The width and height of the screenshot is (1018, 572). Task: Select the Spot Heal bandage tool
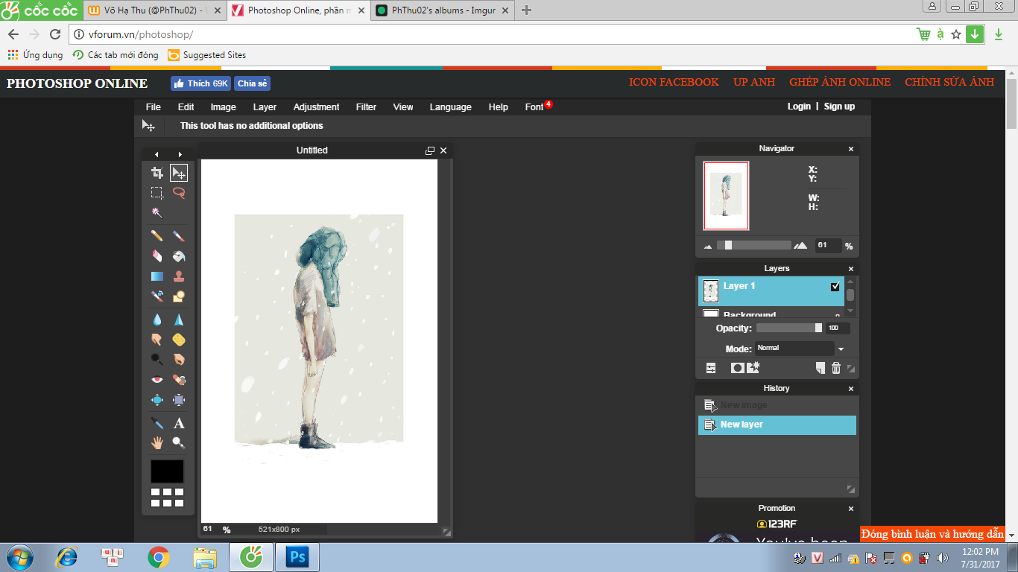click(x=179, y=380)
